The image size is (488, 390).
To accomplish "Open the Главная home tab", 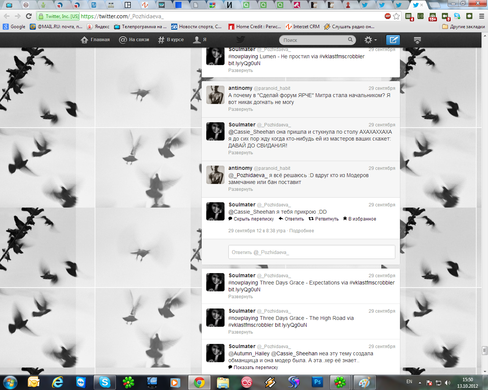I will [95, 40].
